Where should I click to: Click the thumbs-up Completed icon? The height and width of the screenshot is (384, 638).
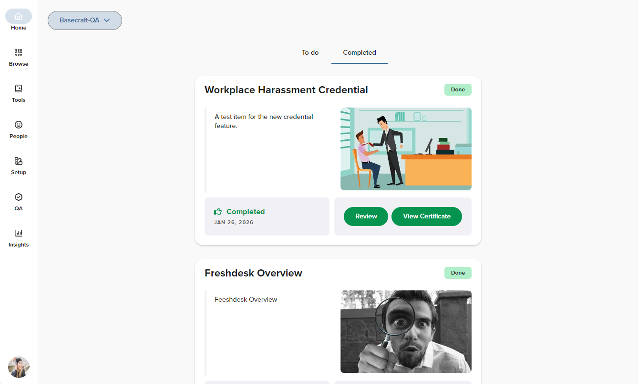tap(218, 211)
